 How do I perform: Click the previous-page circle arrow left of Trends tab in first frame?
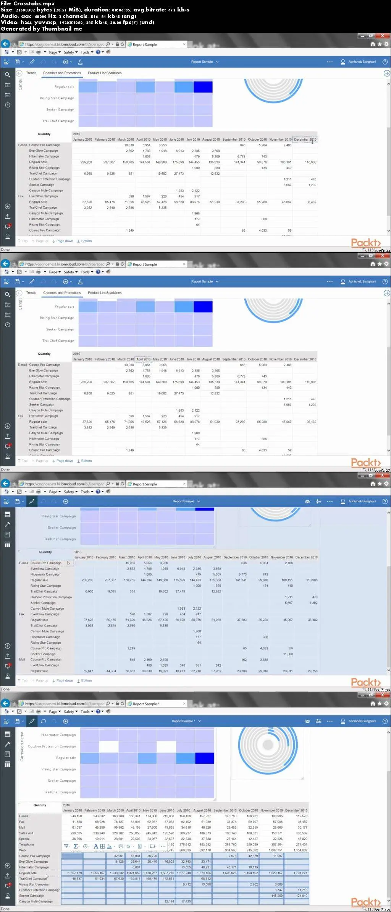click(19, 73)
